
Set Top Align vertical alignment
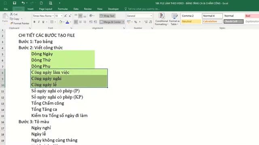click(76, 16)
